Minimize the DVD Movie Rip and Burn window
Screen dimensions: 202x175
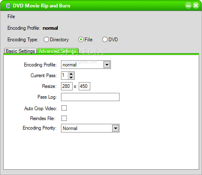pyautogui.click(x=188, y=6)
